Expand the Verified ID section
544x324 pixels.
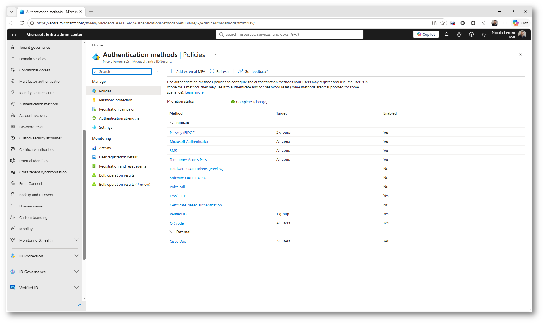(76, 288)
